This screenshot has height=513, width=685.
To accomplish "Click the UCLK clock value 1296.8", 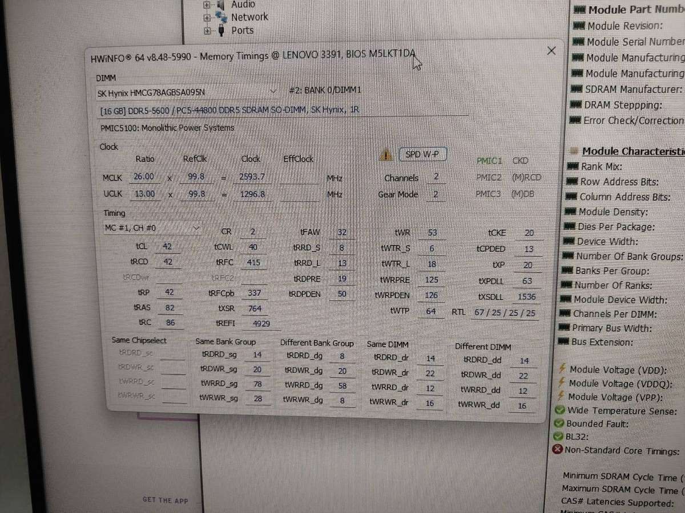I will point(252,194).
